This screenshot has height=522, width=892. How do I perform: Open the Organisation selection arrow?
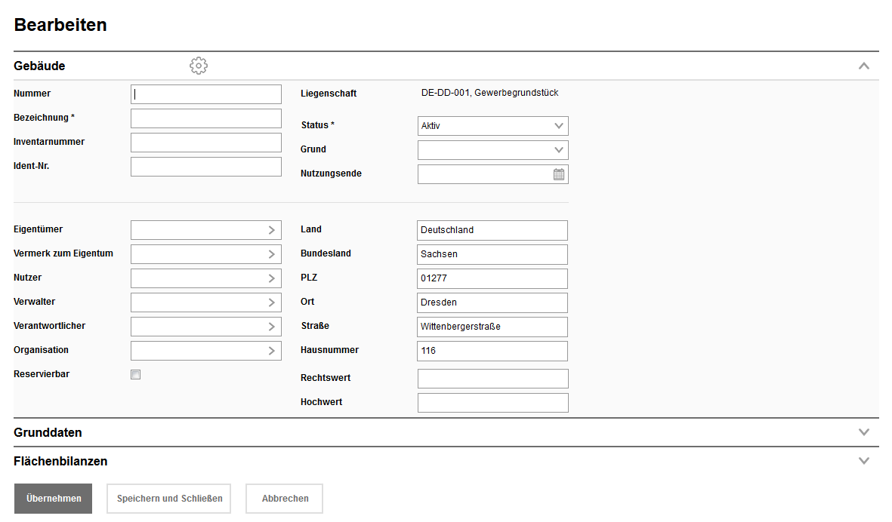click(272, 351)
